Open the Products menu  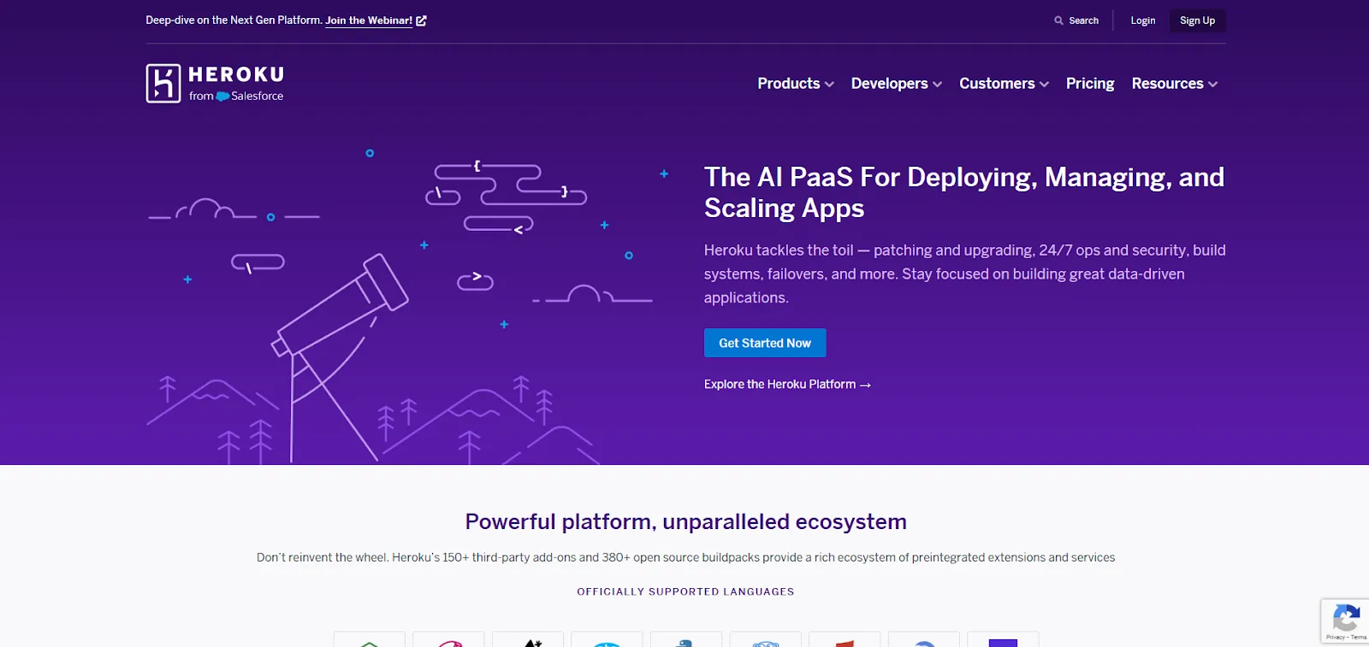tap(796, 83)
